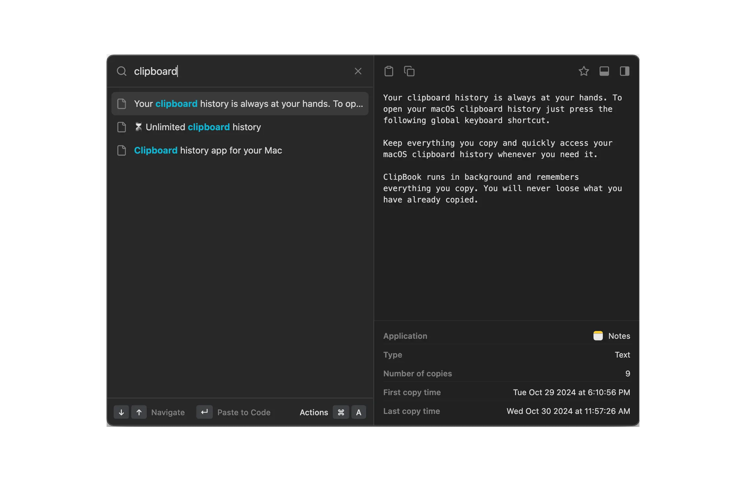The width and height of the screenshot is (747, 491).
Task: Click the "Paste to Code" label
Action: pyautogui.click(x=244, y=412)
